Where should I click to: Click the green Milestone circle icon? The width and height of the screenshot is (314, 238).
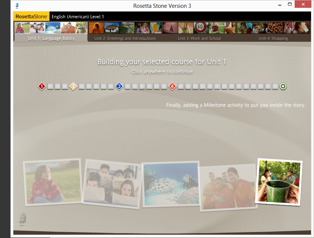tap(283, 86)
